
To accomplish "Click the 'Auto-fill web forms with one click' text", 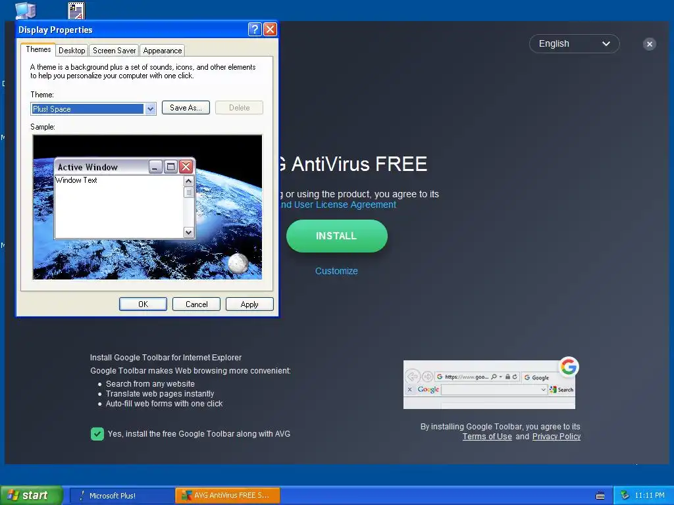I will tap(164, 404).
